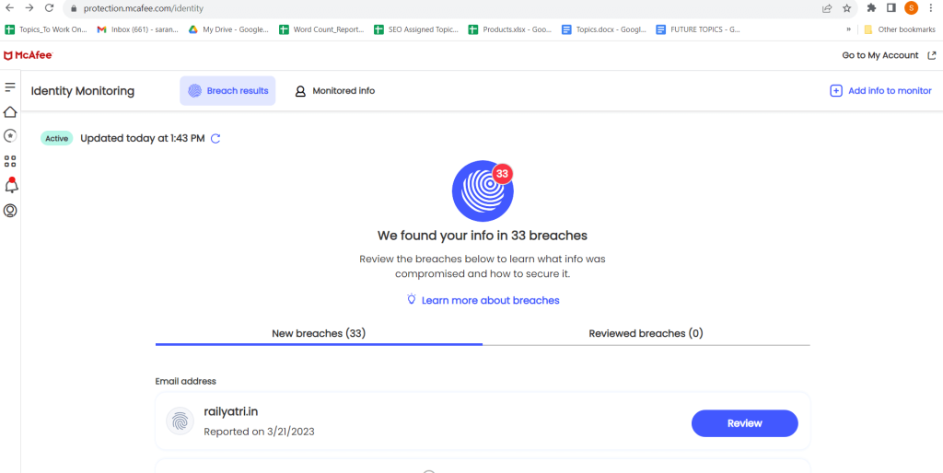Select the New breaches (33) tab
The width and height of the screenshot is (943, 473).
coord(319,333)
